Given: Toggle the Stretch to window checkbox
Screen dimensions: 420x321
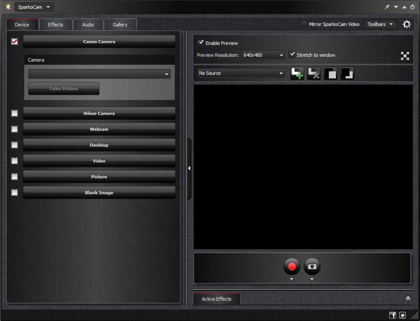Looking at the screenshot, I should tap(292, 55).
